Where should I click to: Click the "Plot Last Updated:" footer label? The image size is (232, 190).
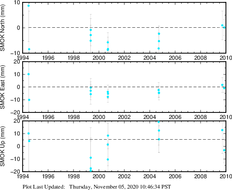coord(44,187)
